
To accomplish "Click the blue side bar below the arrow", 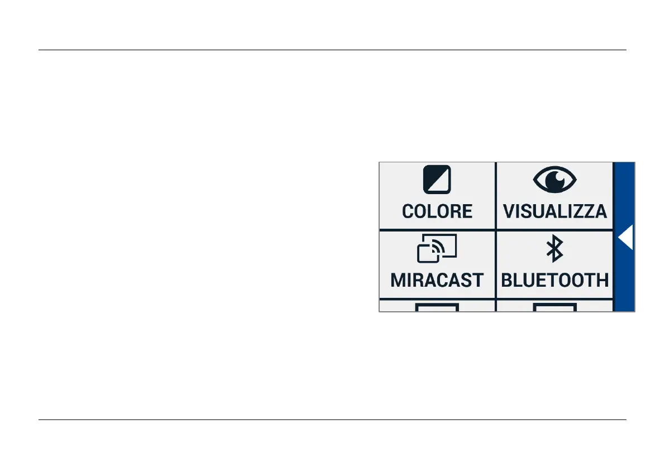I will point(624,284).
